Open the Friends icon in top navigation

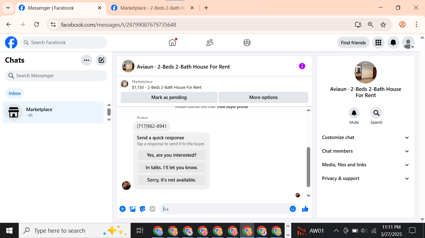(x=210, y=43)
